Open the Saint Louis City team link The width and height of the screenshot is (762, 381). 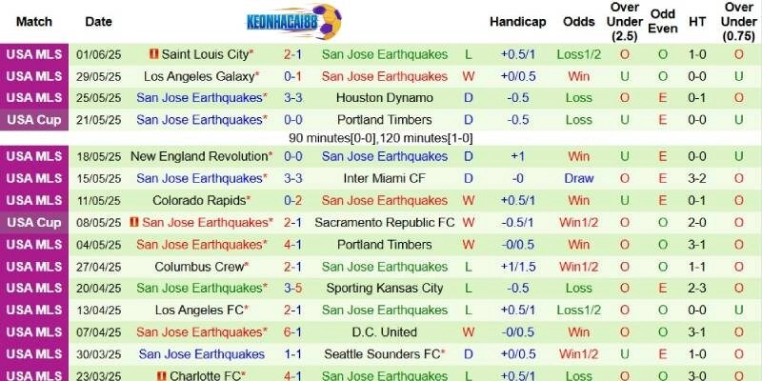pos(206,54)
